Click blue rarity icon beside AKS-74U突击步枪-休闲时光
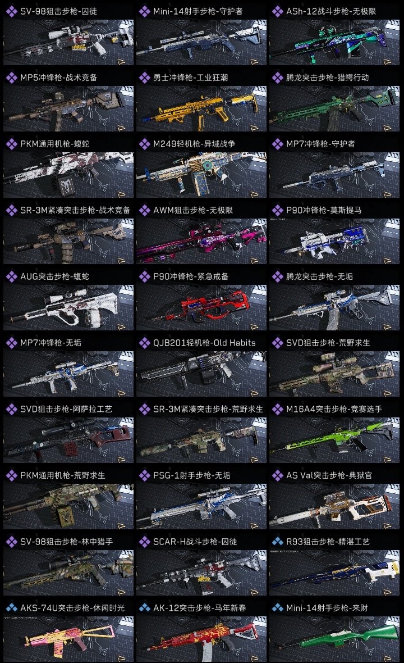 [11, 608]
